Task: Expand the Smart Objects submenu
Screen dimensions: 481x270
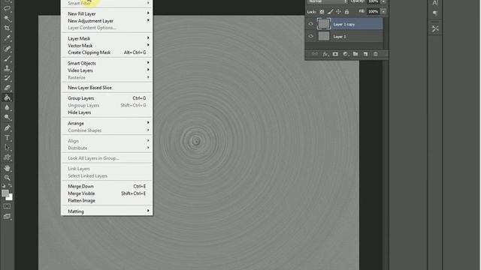Action: point(107,63)
